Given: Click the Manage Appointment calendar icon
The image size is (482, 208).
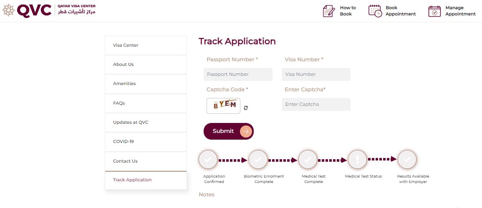Looking at the screenshot, I should (434, 11).
